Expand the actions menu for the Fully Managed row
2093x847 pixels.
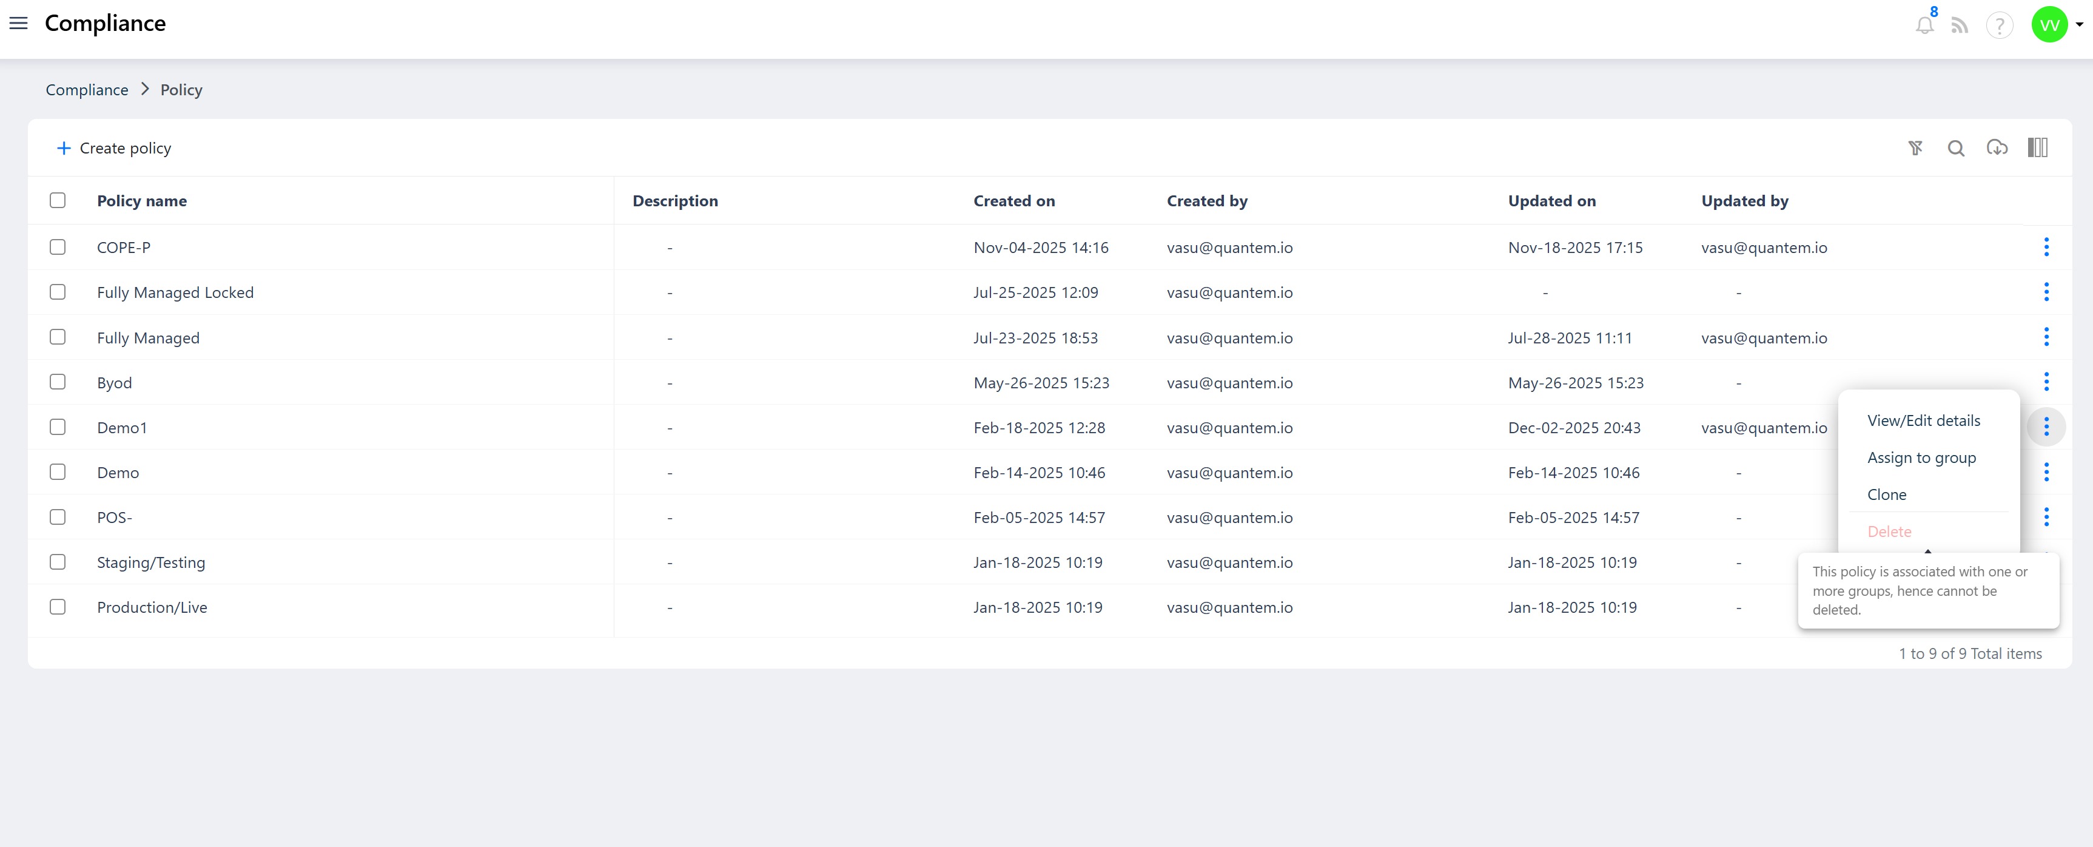click(2046, 337)
